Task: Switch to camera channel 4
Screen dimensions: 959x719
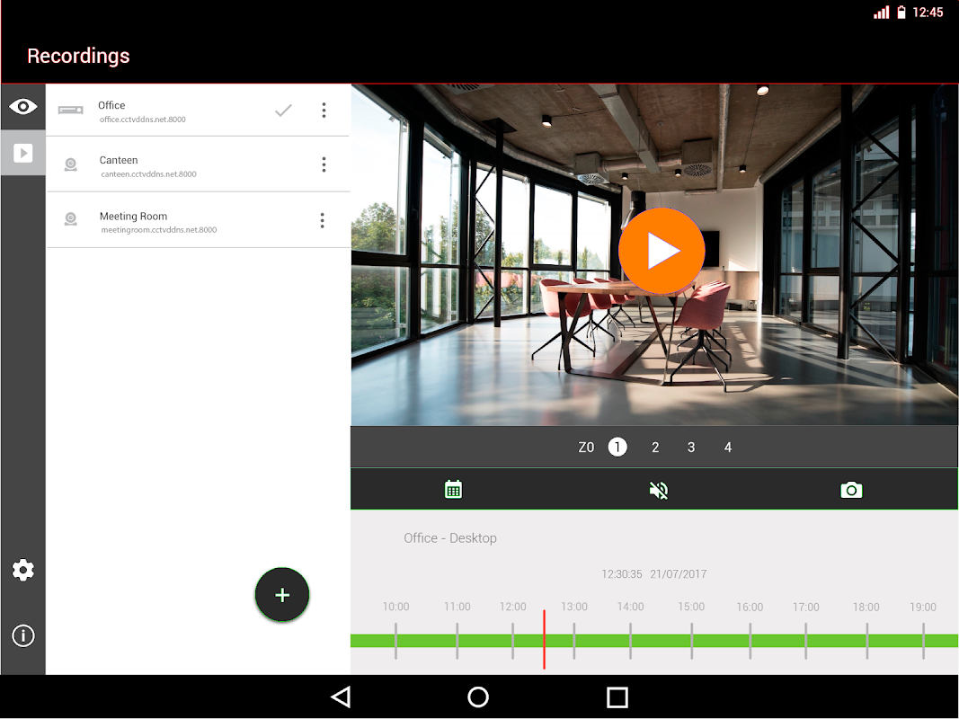Action: pyautogui.click(x=728, y=448)
